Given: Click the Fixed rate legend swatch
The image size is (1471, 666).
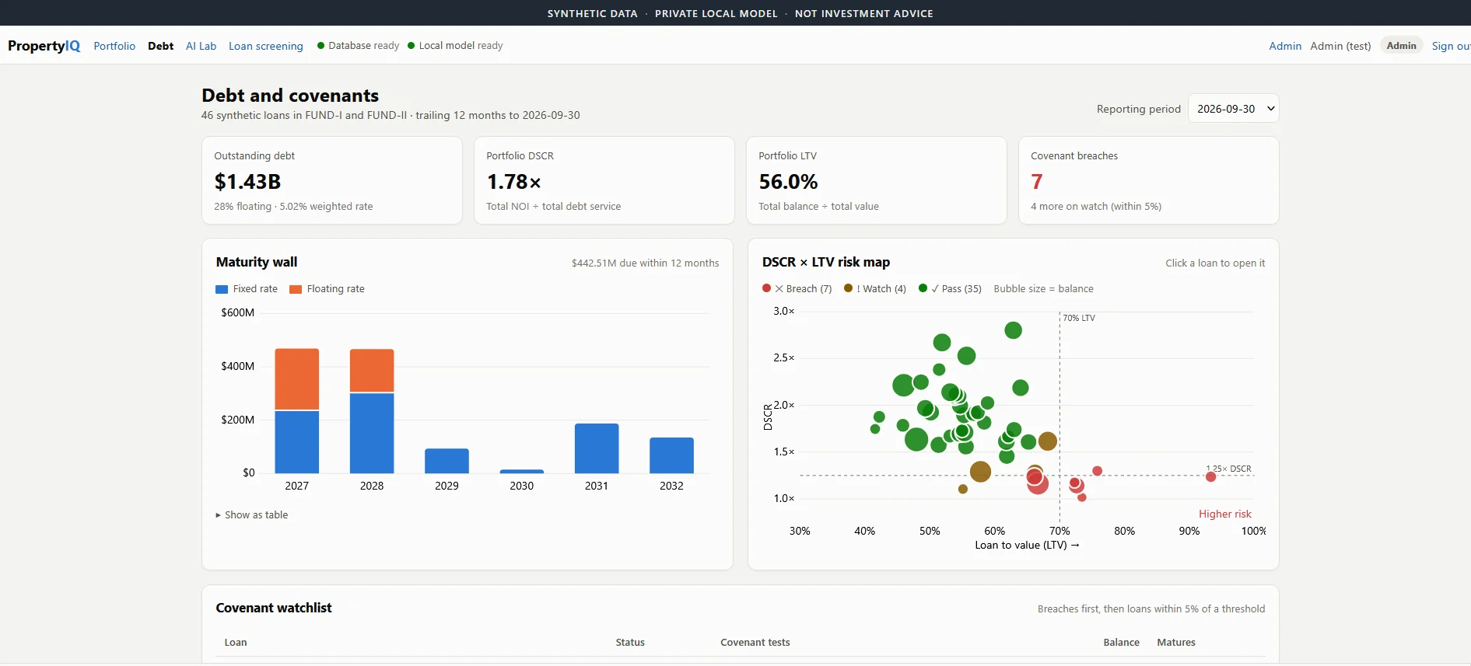Looking at the screenshot, I should coord(222,289).
